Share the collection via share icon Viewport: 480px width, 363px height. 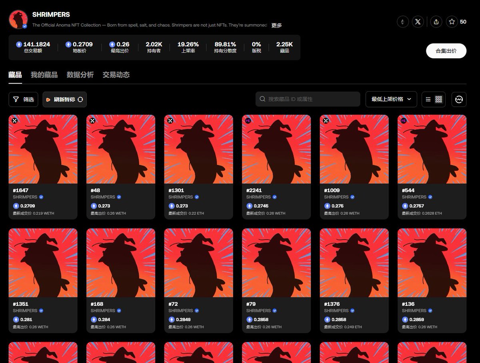[436, 22]
